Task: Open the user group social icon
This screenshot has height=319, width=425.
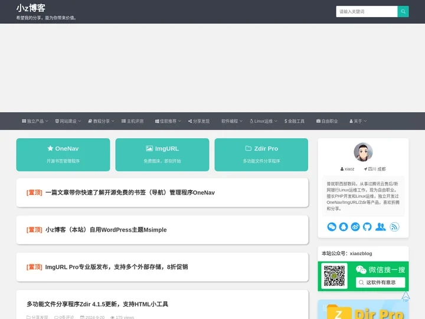Action: click(381, 227)
